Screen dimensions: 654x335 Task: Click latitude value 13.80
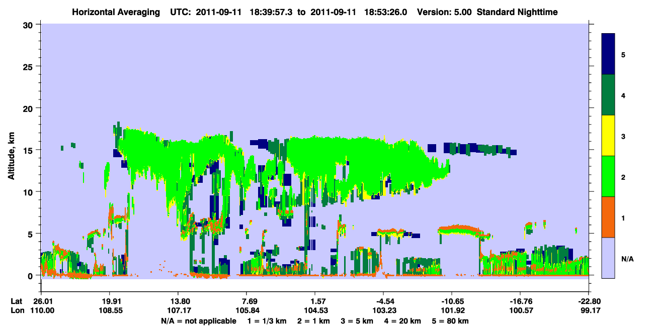pyautogui.click(x=178, y=301)
